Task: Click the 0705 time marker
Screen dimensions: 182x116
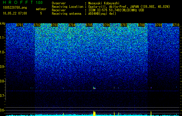Action: pyautogui.click(x=89, y=25)
